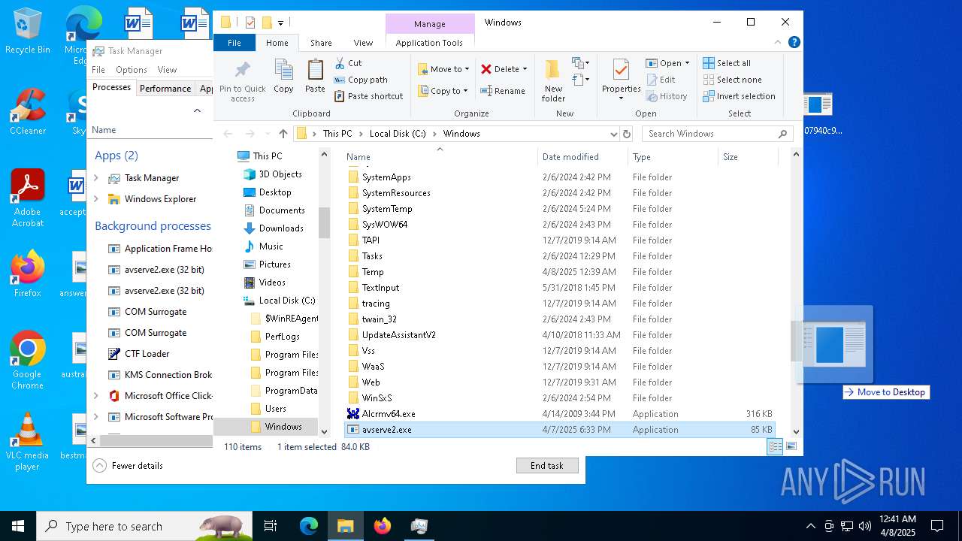Expand Microsoft Office Click-to-Run process row
This screenshot has height=541, width=962.
click(95, 396)
